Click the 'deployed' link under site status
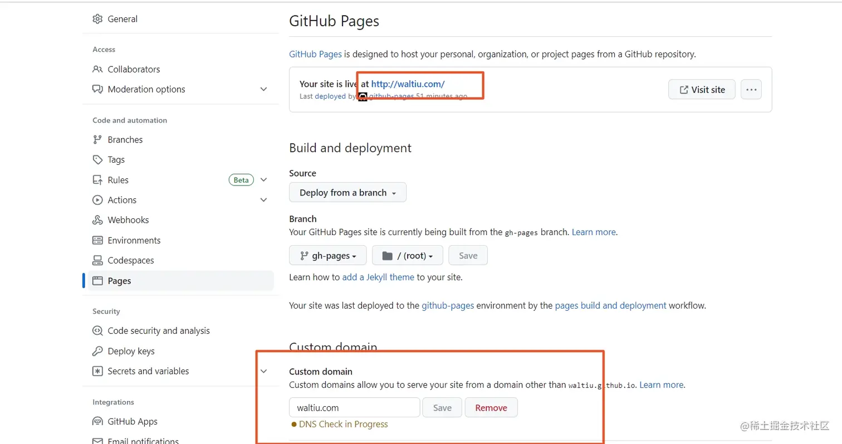The width and height of the screenshot is (842, 444). 330,96
